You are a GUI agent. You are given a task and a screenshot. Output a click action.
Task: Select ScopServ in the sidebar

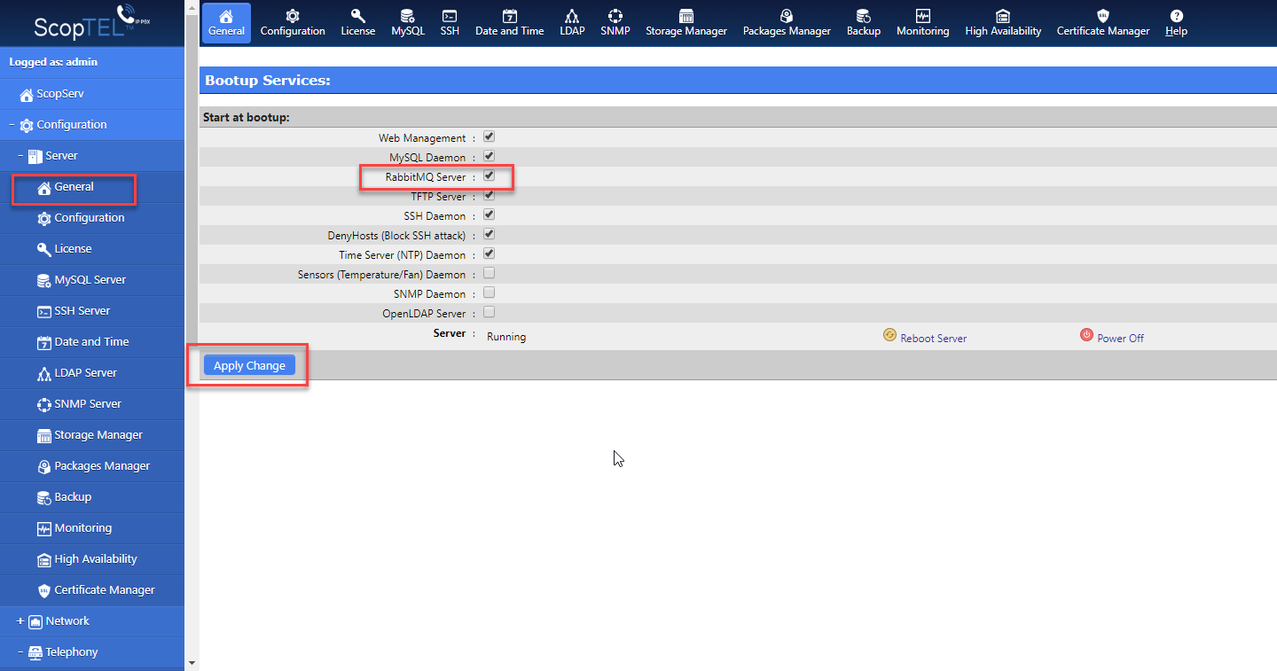[x=92, y=94]
